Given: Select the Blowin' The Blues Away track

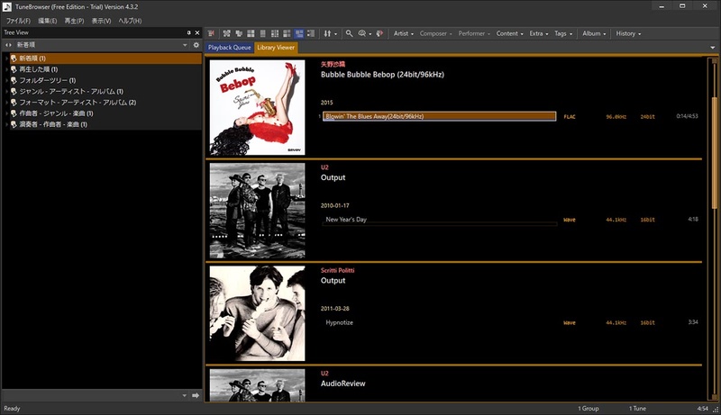Looking at the screenshot, I should coord(439,116).
